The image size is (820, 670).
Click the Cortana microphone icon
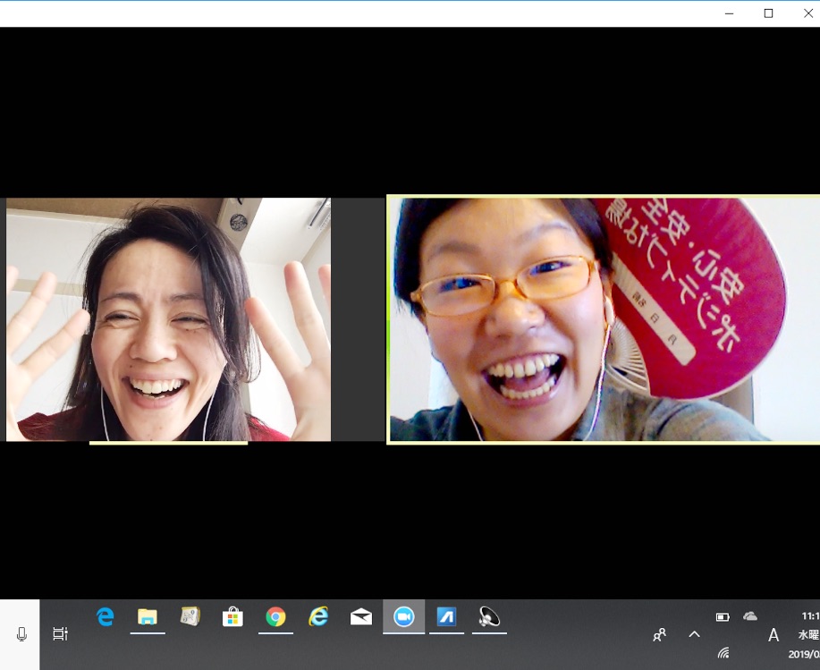[x=21, y=634]
